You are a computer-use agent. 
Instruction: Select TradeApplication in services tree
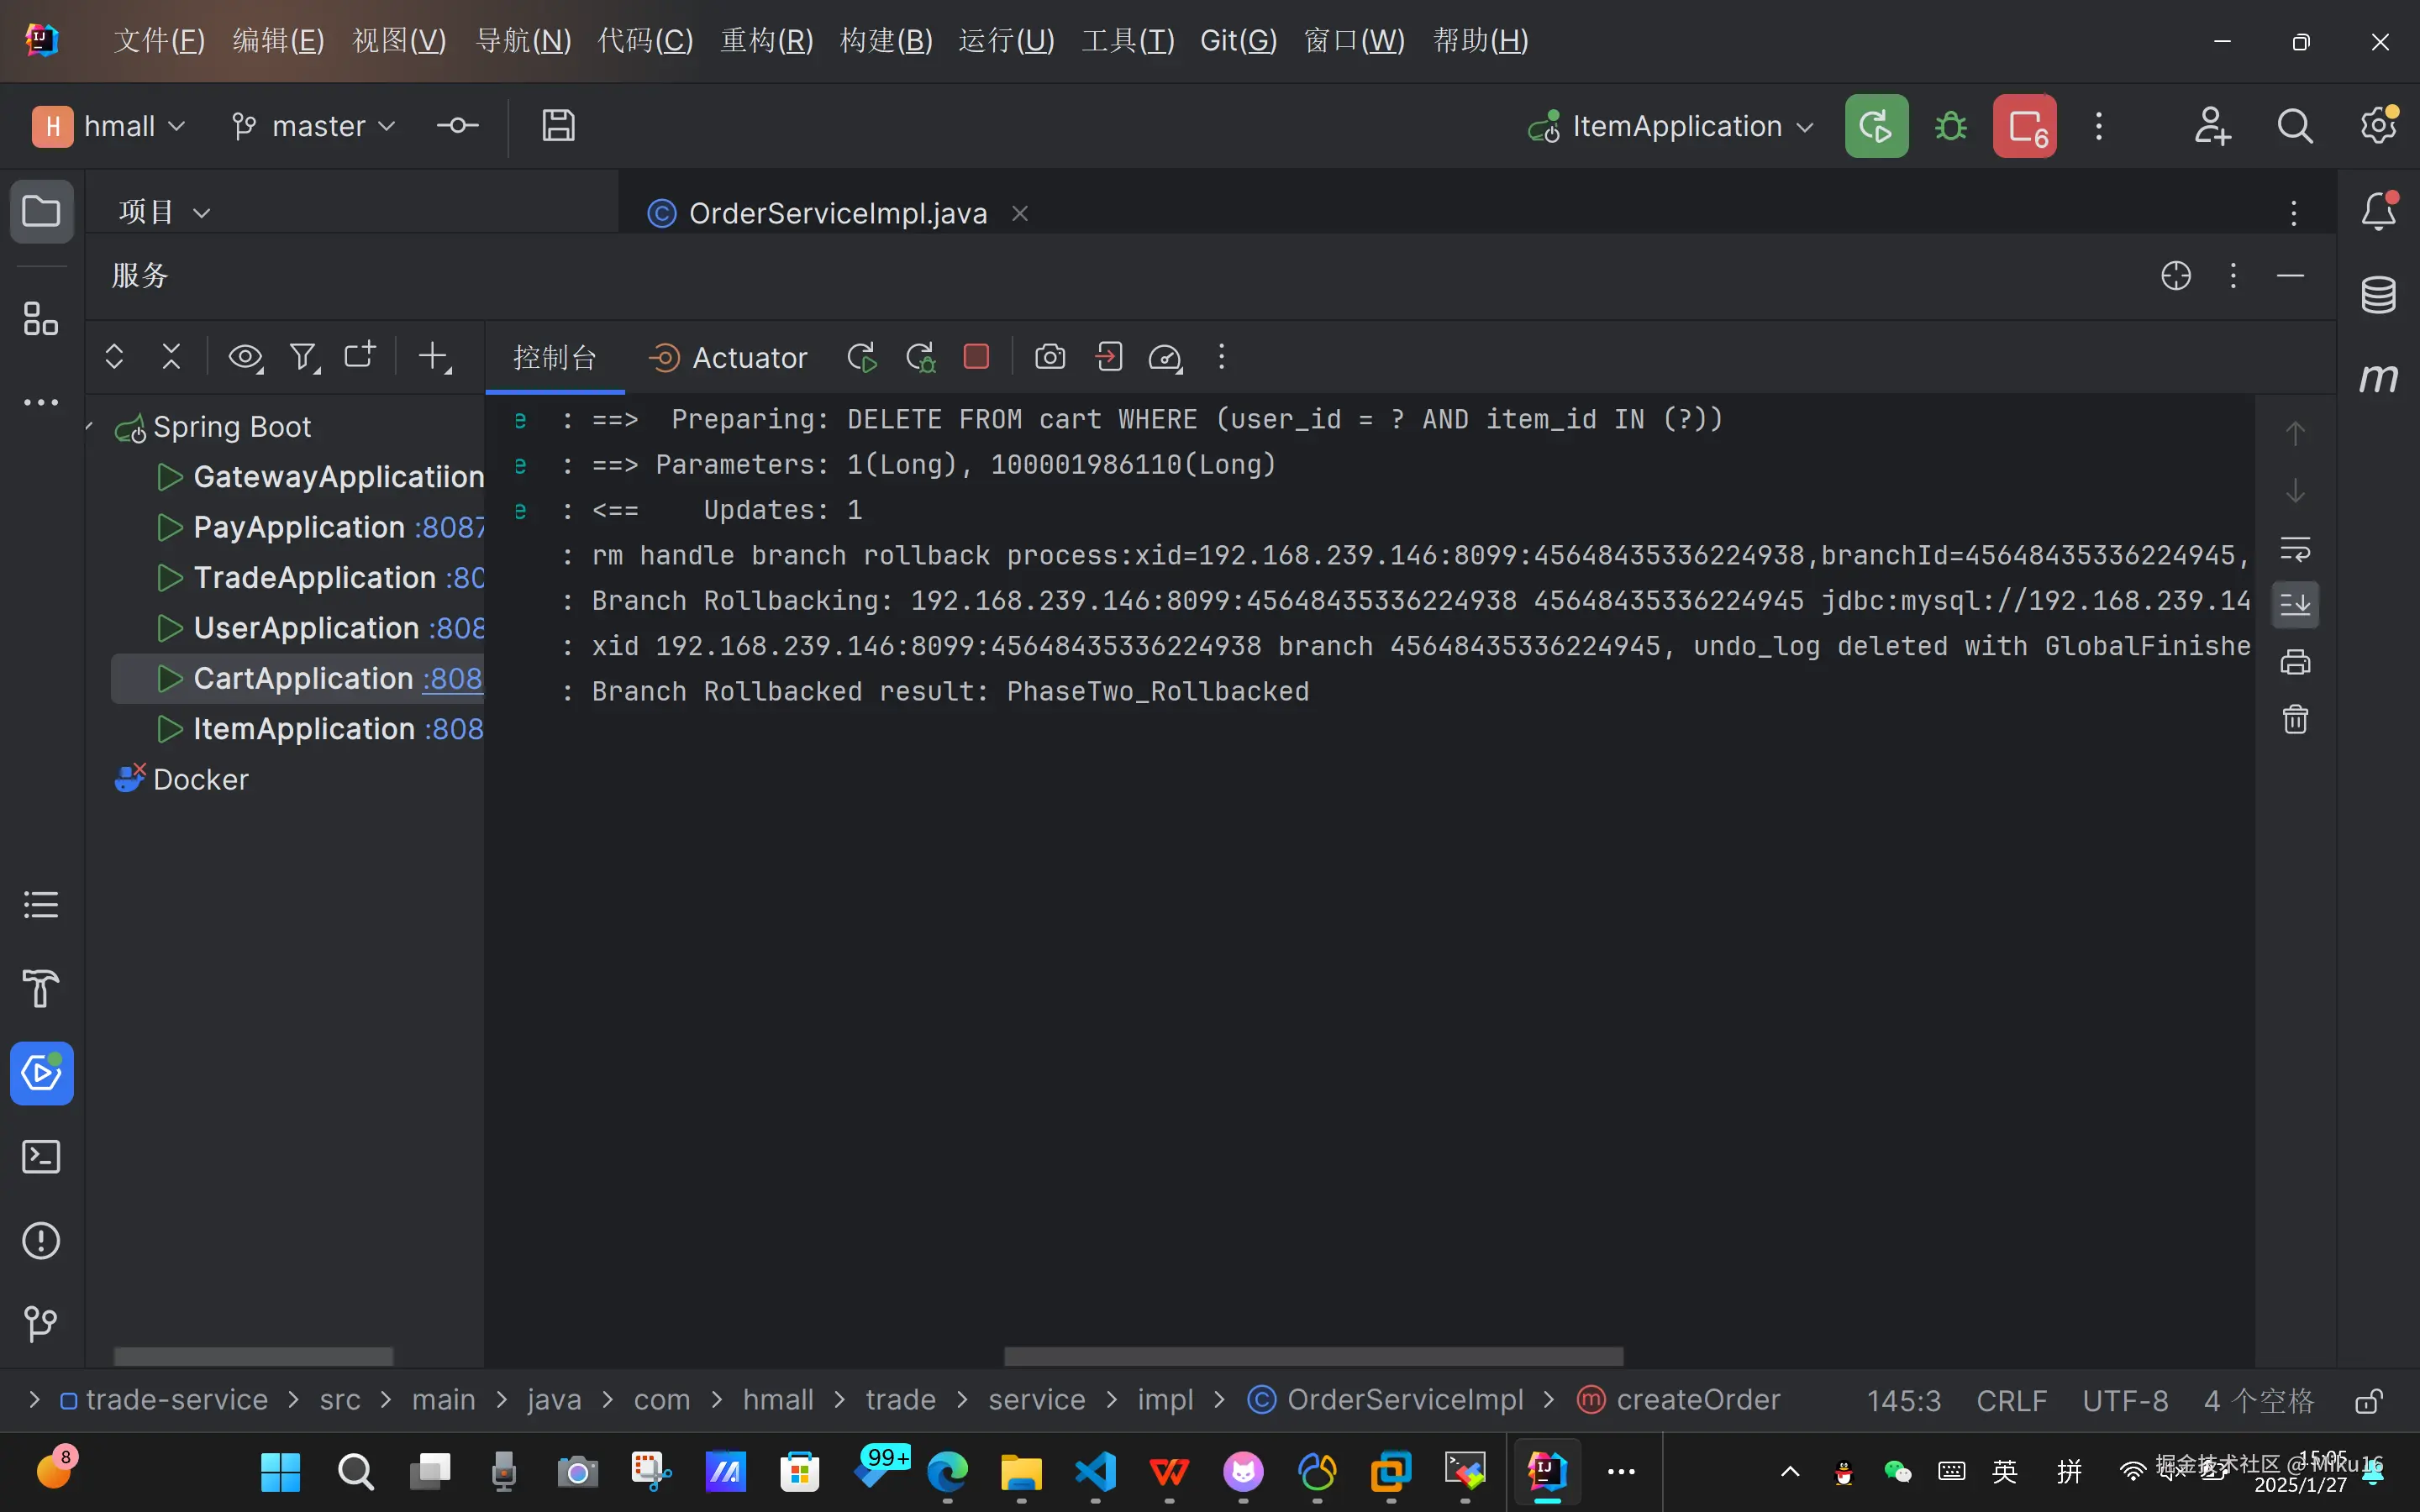(x=314, y=578)
